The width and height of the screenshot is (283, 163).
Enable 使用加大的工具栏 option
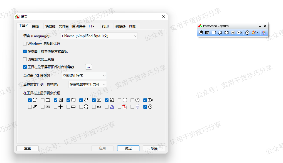pyautogui.click(x=24, y=59)
